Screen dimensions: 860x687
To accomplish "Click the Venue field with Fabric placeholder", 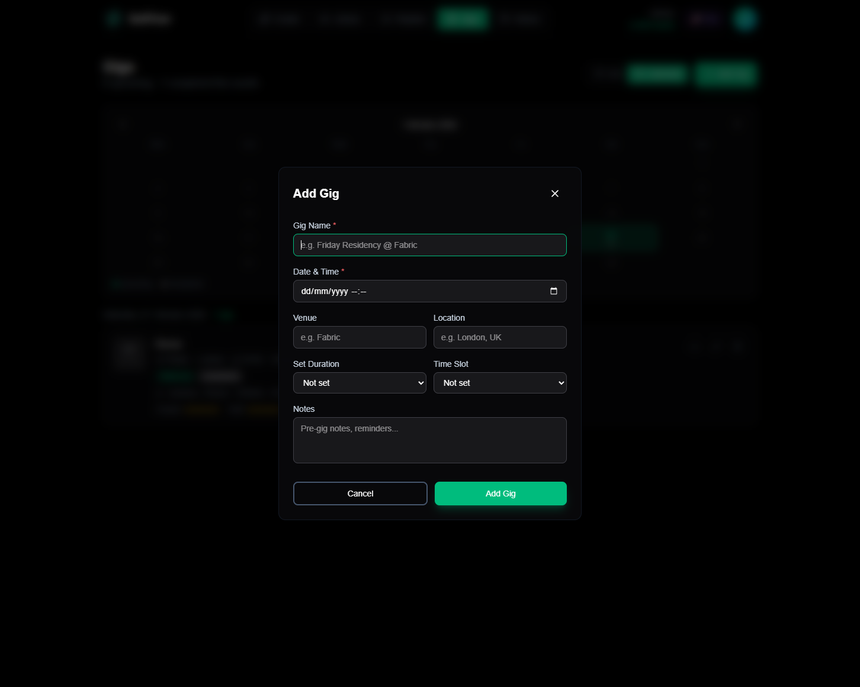I will [x=360, y=337].
